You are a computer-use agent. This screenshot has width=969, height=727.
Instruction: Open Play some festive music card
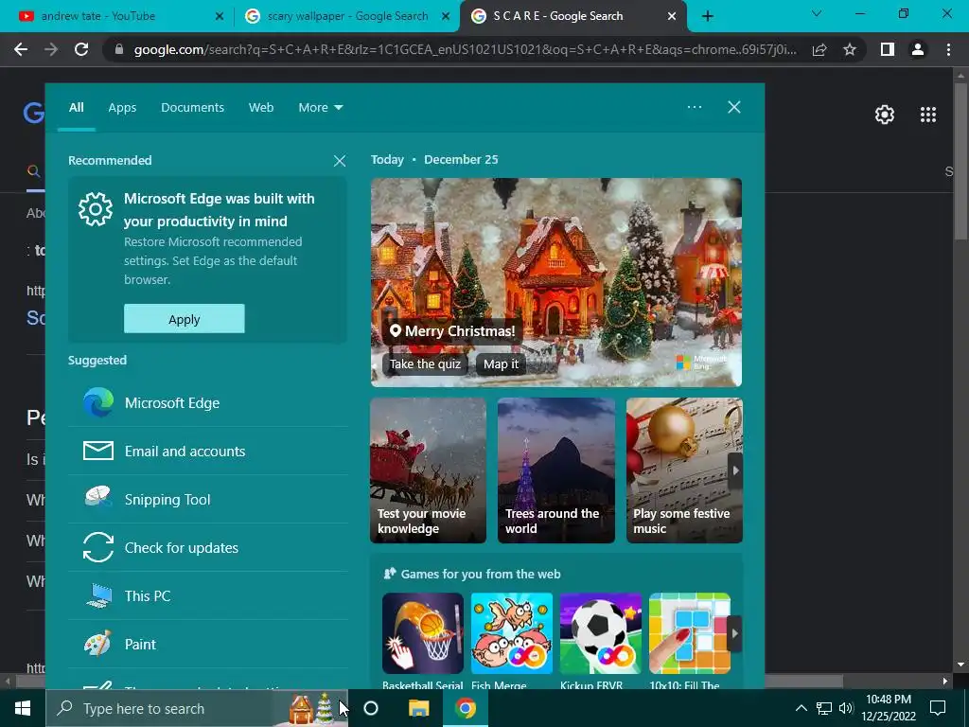(x=684, y=470)
